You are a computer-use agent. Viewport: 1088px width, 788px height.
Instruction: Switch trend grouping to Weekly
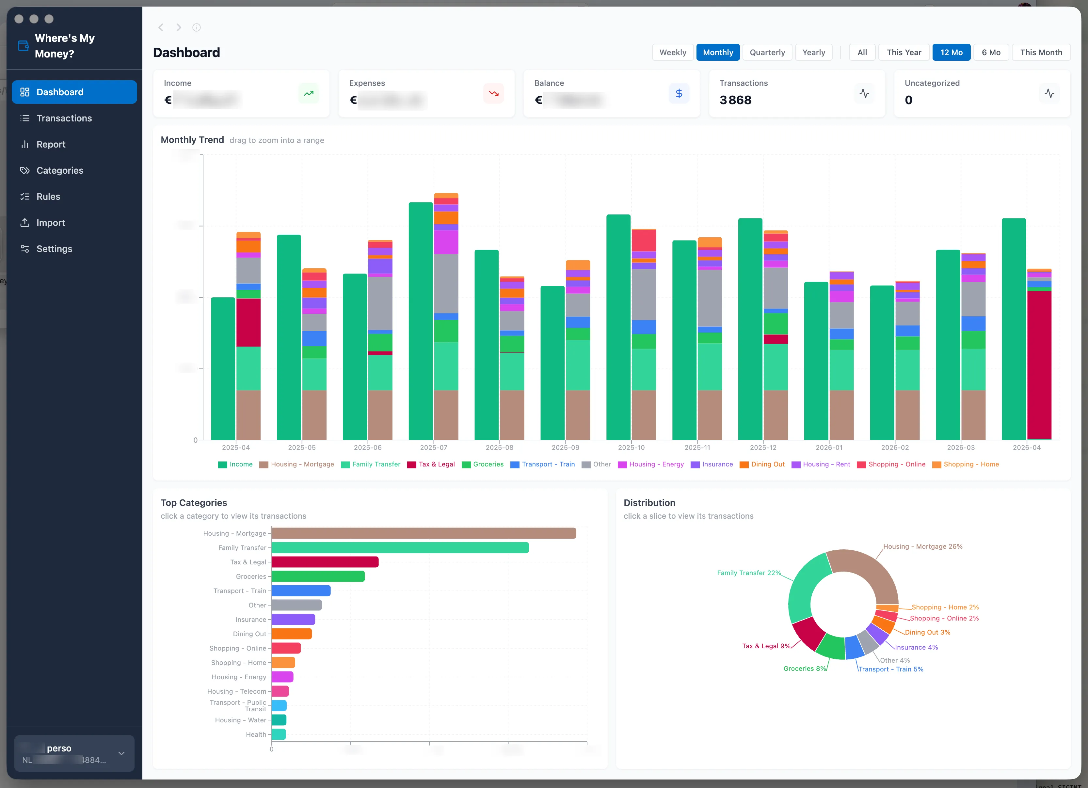tap(673, 52)
